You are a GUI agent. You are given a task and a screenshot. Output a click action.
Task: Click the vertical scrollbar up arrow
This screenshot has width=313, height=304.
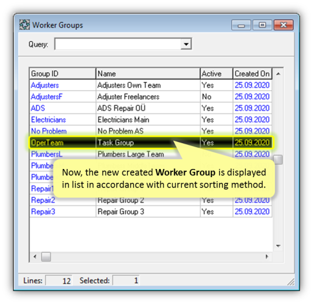point(278,74)
